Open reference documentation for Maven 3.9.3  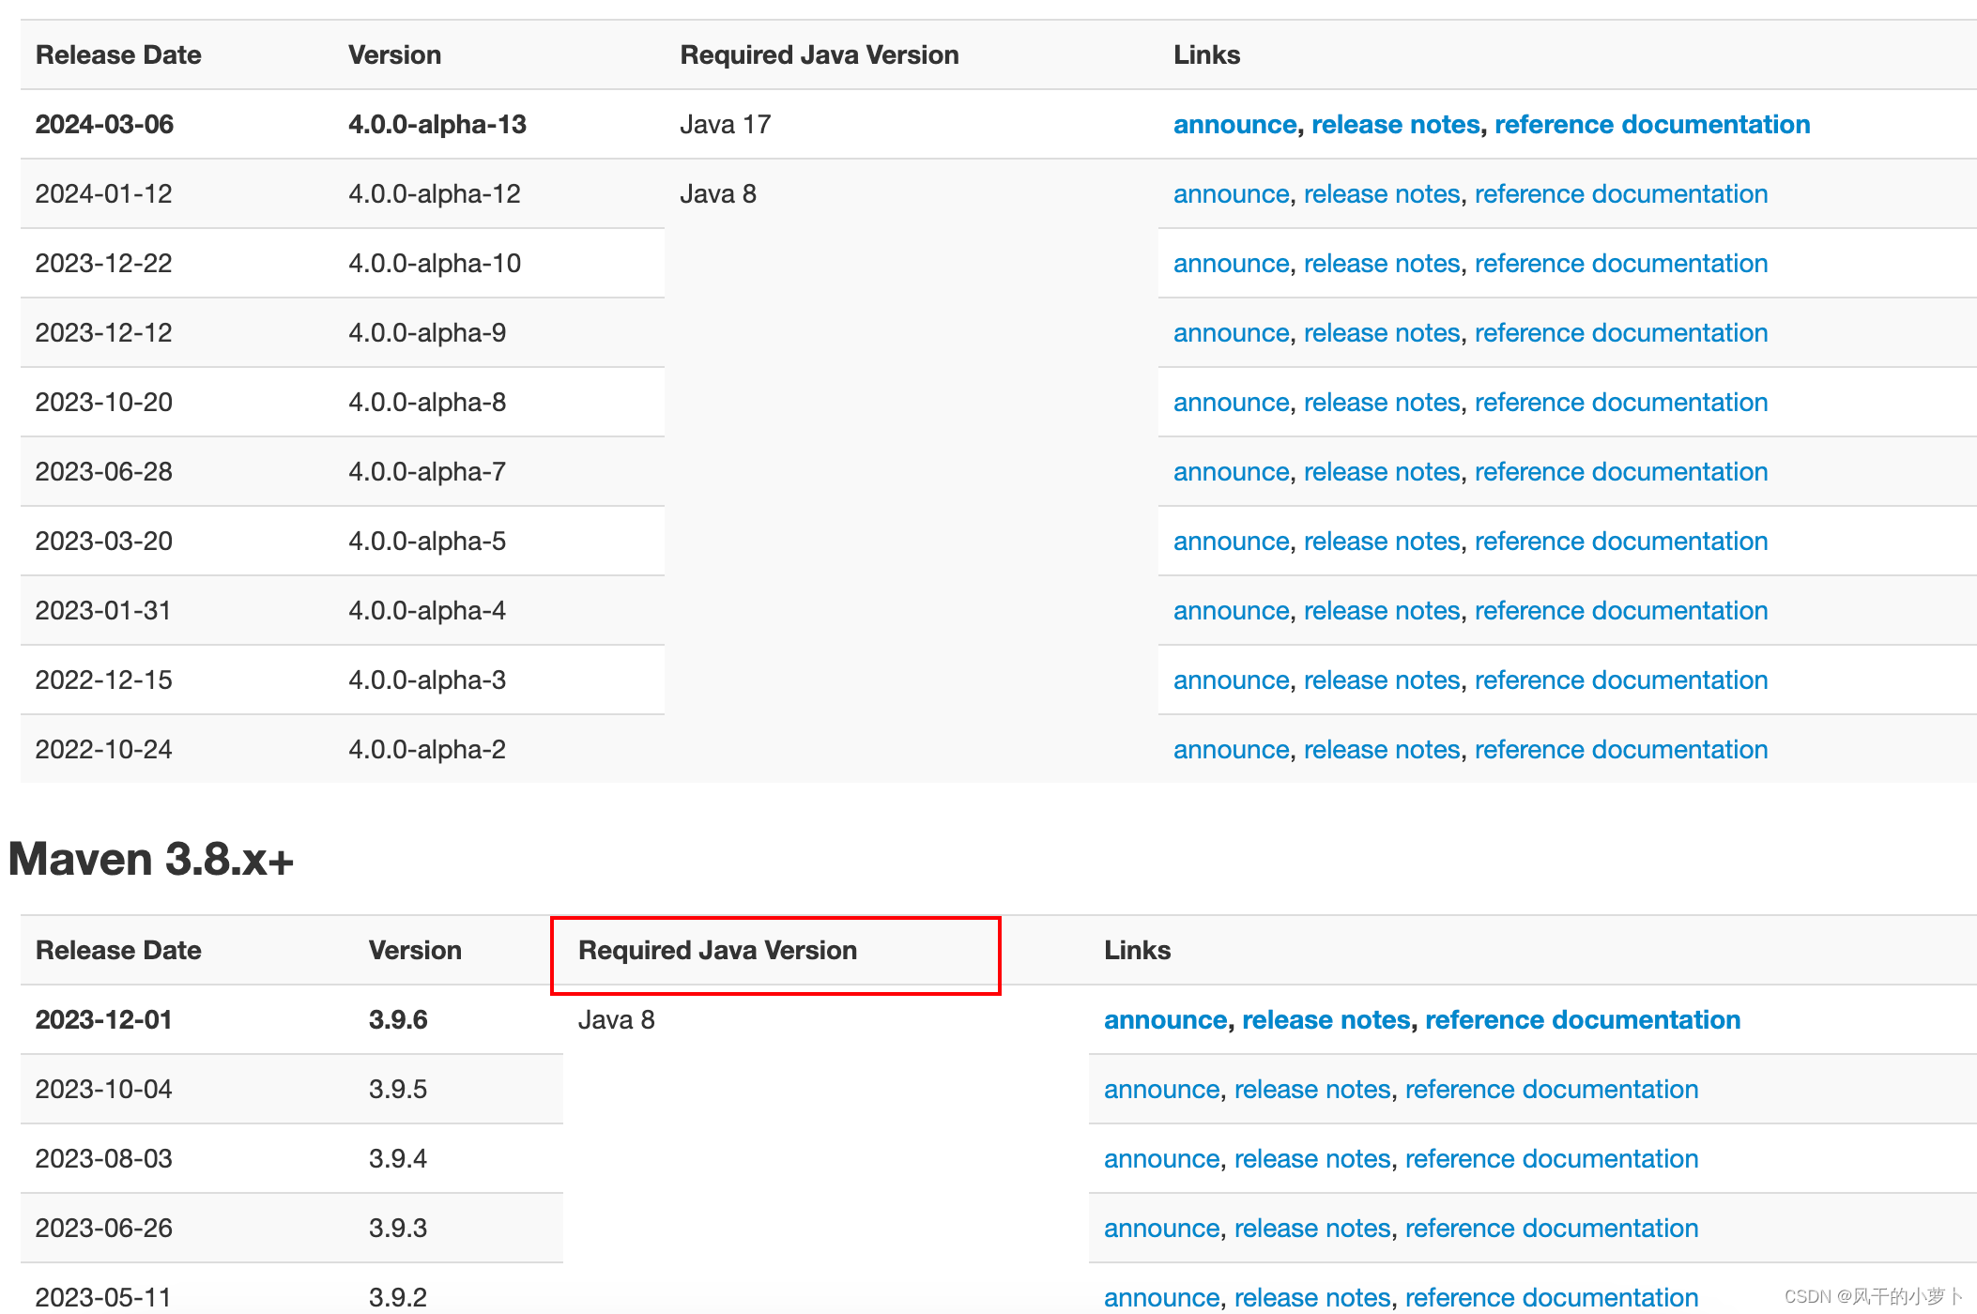(x=1552, y=1228)
